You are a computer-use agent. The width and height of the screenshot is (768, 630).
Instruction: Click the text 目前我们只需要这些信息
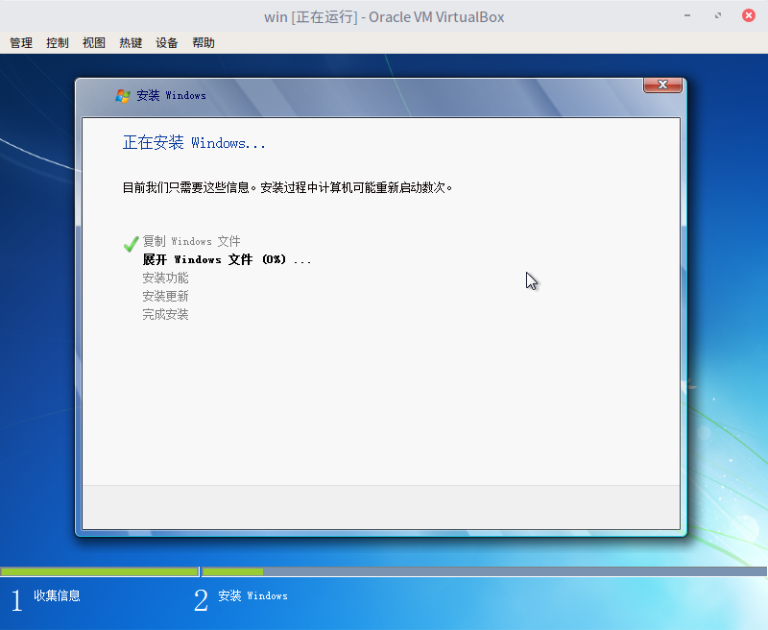186,187
